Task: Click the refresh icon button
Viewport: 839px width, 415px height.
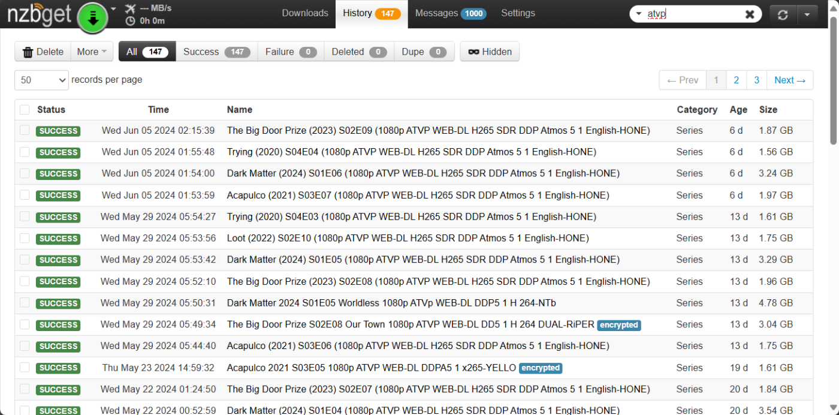Action: (783, 14)
